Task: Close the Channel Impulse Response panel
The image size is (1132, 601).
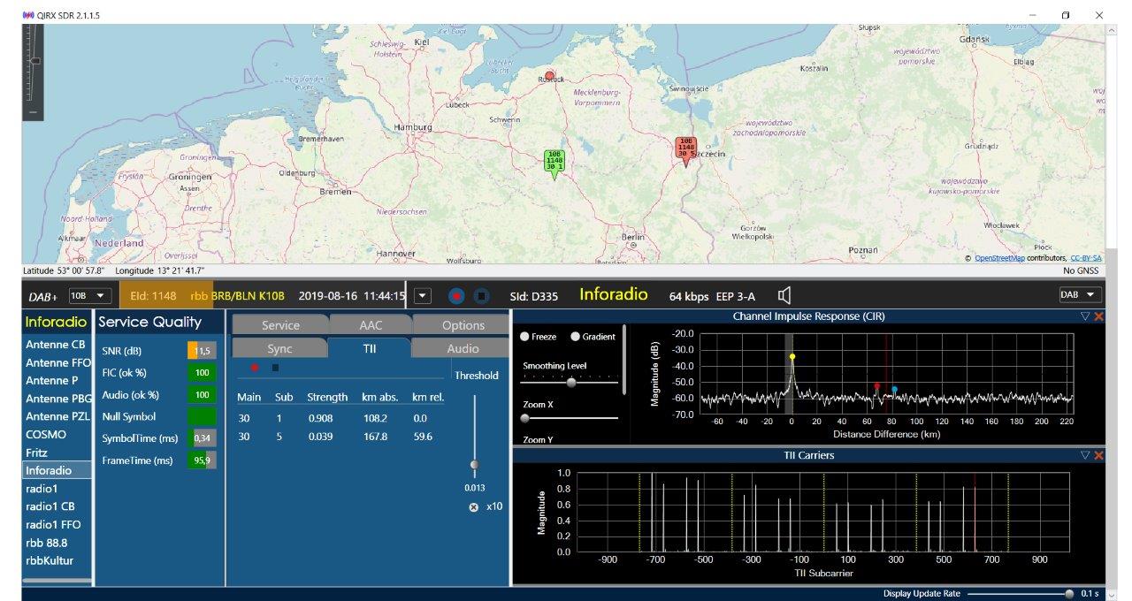Action: (1098, 316)
